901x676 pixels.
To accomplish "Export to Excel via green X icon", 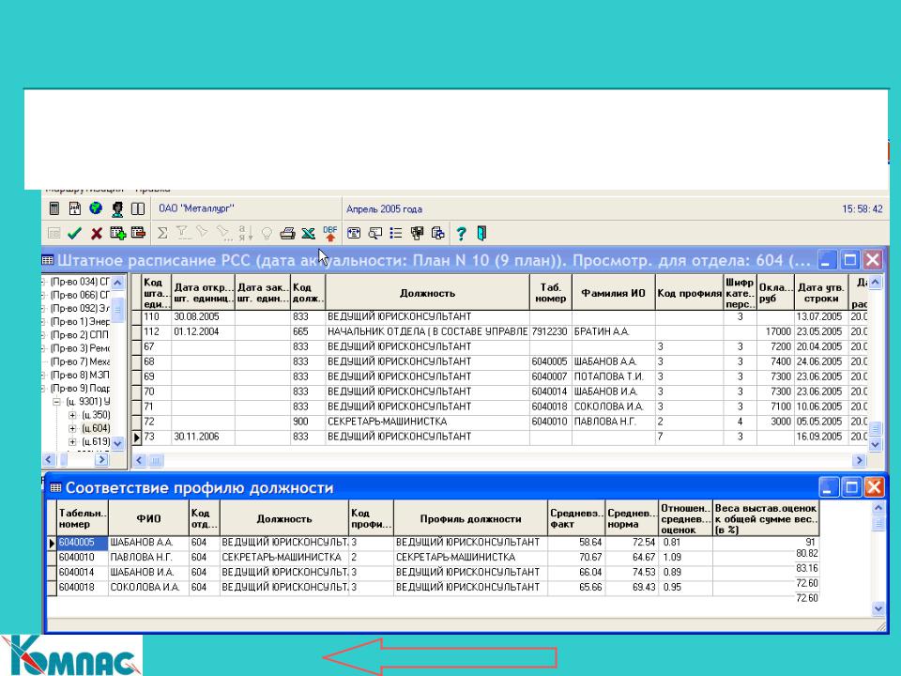I will 309,234.
